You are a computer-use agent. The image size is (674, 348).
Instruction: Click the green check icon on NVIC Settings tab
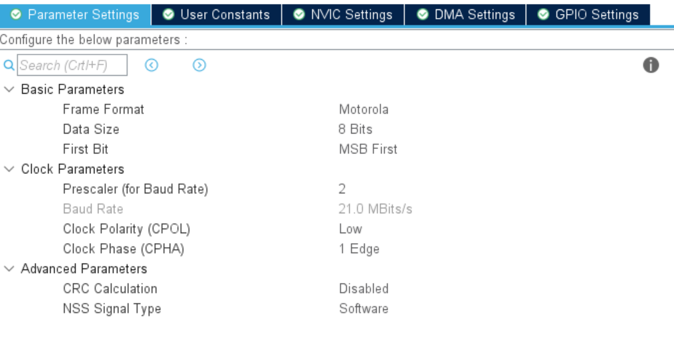click(298, 15)
